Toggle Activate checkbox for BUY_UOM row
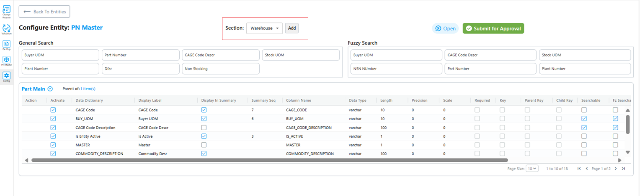 pyautogui.click(x=53, y=118)
